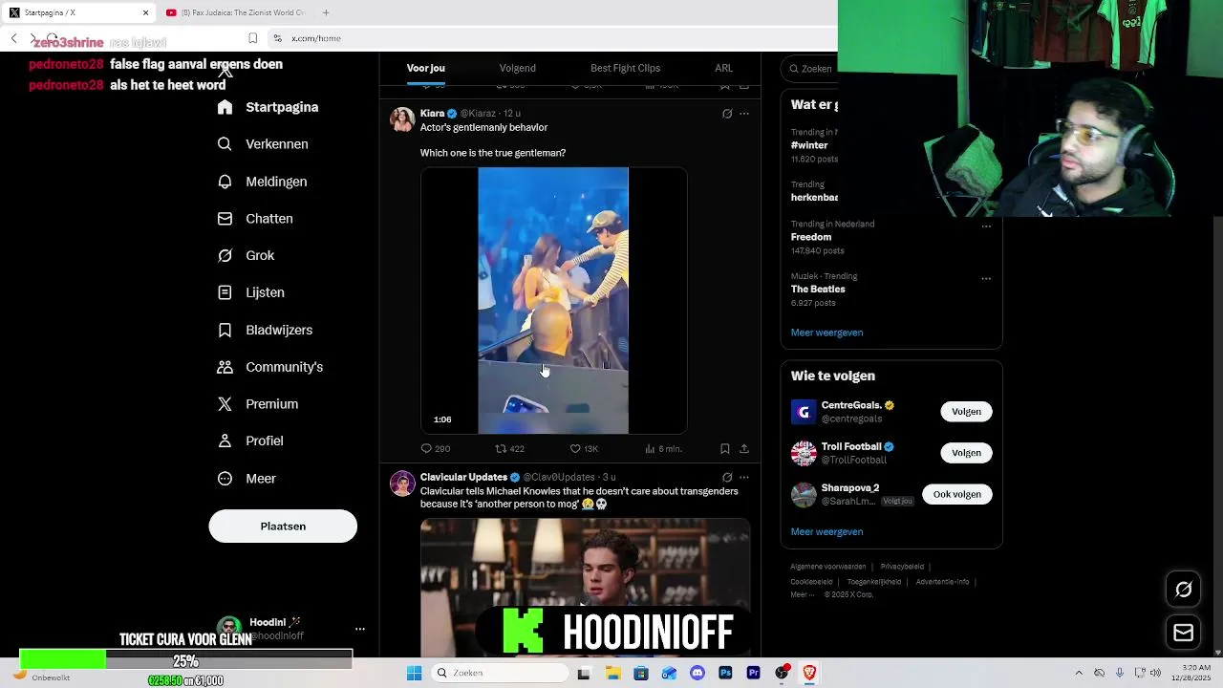Follow CentreGoals with Volgen button

click(x=966, y=411)
